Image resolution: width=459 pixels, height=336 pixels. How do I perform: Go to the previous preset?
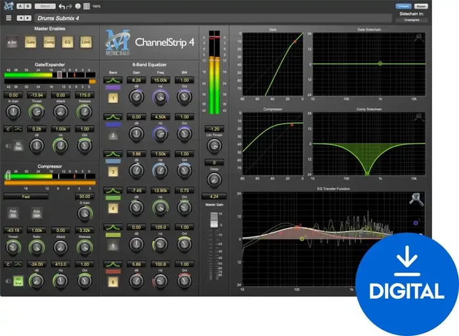click(20, 18)
